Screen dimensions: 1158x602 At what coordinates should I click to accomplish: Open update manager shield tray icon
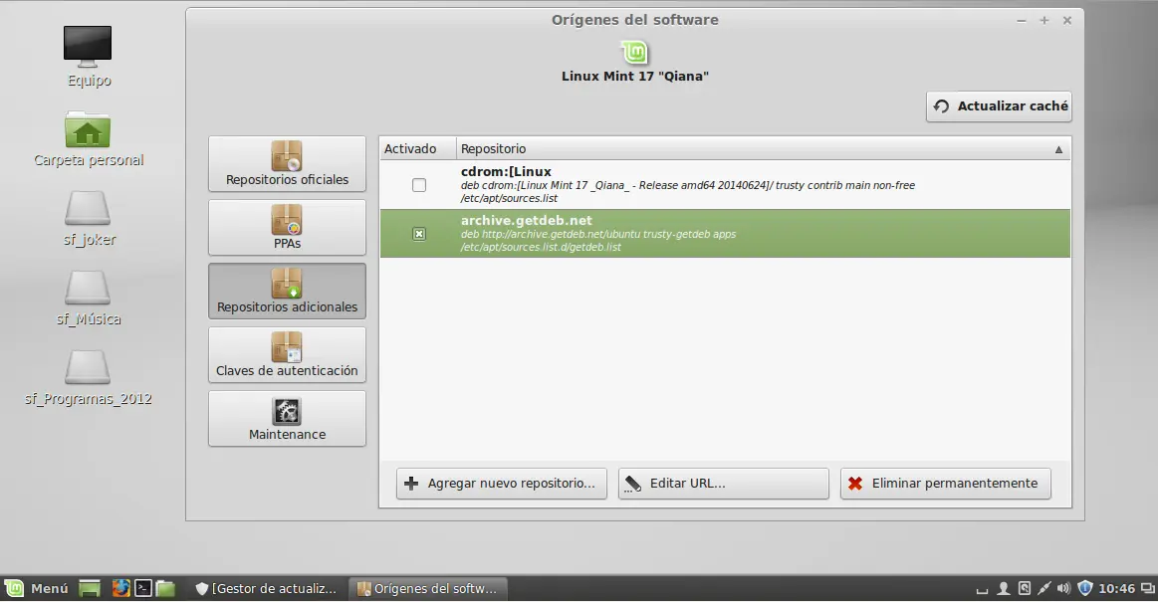coord(1085,588)
